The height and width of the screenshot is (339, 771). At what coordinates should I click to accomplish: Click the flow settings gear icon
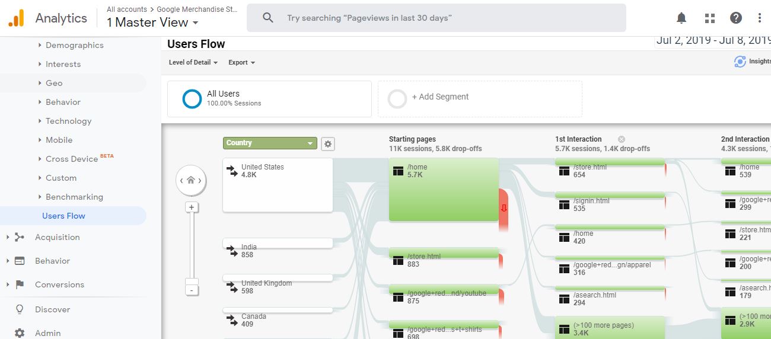click(x=327, y=143)
